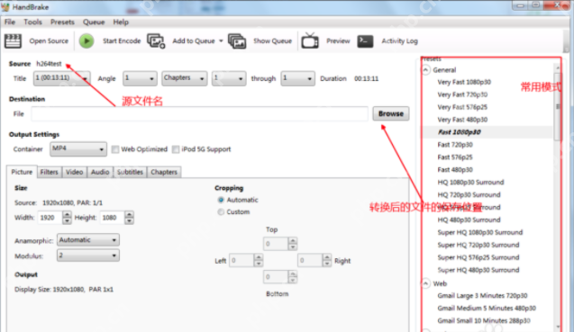Click the Bottom crop spinner arrows
Viewport: 574px width, 332px height.
click(293, 277)
